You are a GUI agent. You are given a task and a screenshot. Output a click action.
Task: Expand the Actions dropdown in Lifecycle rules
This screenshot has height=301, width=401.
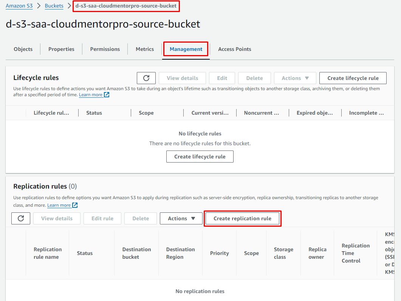[295, 78]
